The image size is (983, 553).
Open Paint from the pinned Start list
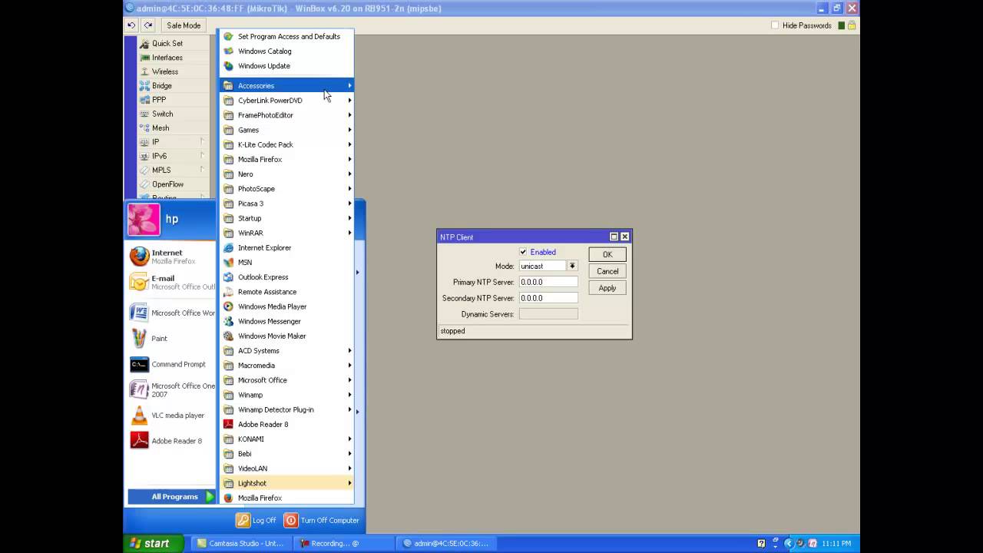(x=170, y=338)
